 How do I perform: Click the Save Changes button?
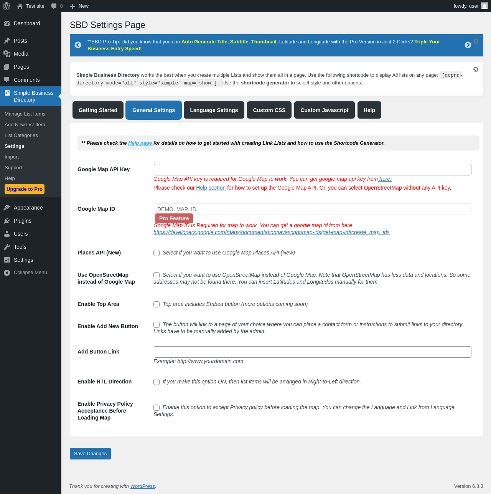tap(90, 454)
